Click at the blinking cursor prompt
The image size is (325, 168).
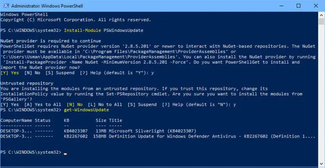pyautogui.click(x=65, y=154)
